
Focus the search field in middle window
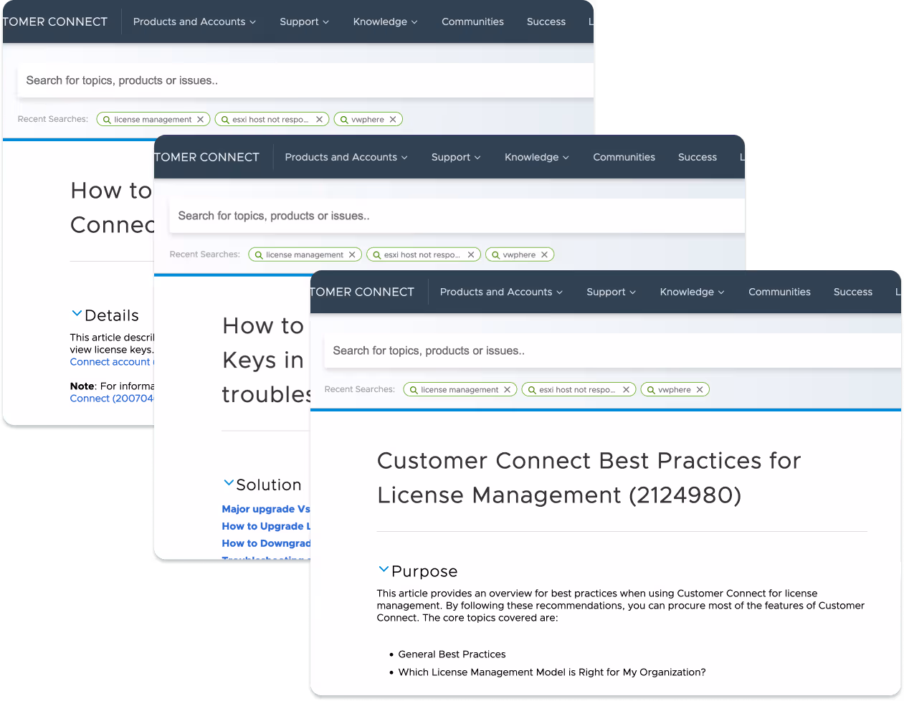[x=457, y=216]
